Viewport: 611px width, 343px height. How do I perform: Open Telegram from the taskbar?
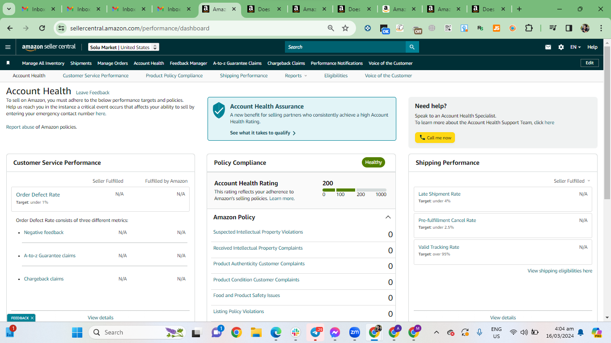point(316,332)
